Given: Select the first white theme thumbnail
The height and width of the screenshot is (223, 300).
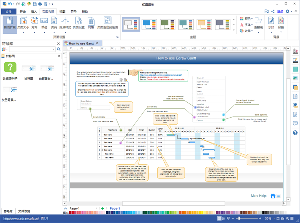Looking at the screenshot, I should [131, 25].
